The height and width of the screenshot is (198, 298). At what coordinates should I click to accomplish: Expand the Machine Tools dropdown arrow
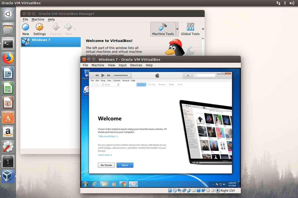[177, 29]
